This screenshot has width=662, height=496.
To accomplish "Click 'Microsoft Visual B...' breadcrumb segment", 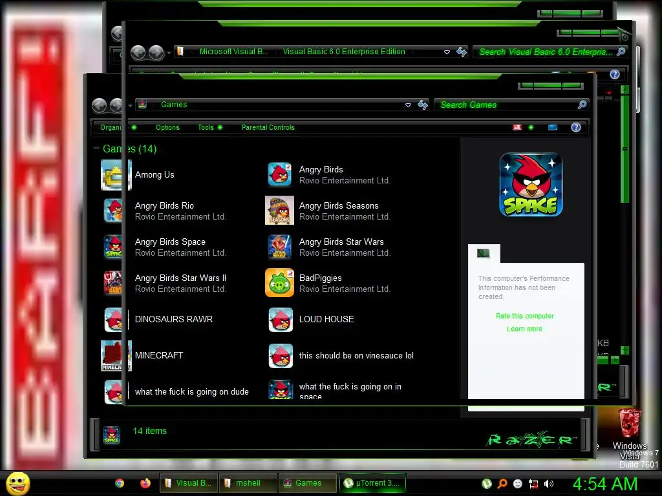I will point(233,52).
